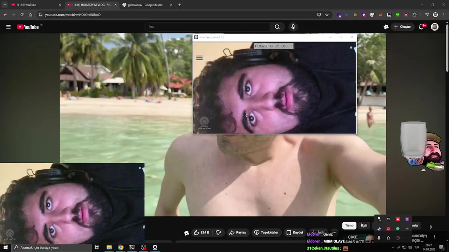
Task: Click the browser home button
Action: point(30,15)
